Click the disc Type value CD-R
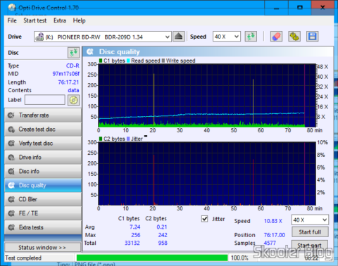The image size is (338, 266). (73, 65)
